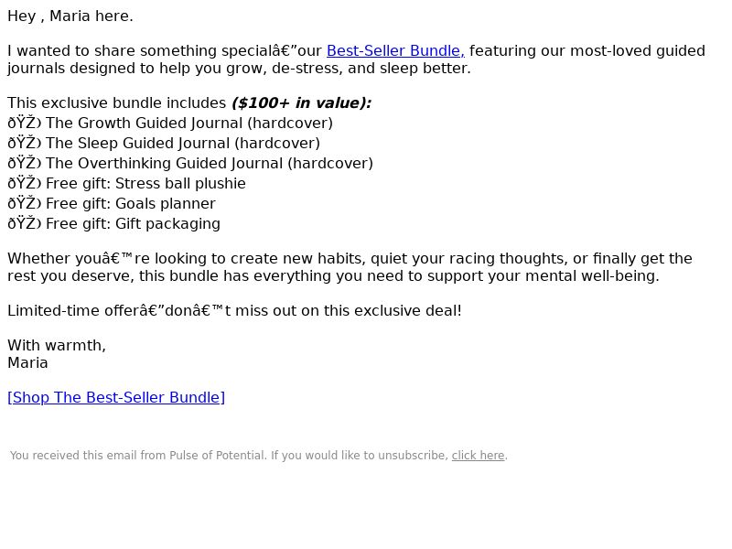Click the garbled emoji before Stress ball plushie
Screen dimensions: 732x549
point(25,183)
